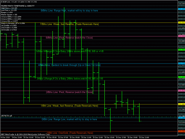This screenshot has height=139, width=185.
Task: Click the green 111.816 price tag
Action: tap(181, 50)
